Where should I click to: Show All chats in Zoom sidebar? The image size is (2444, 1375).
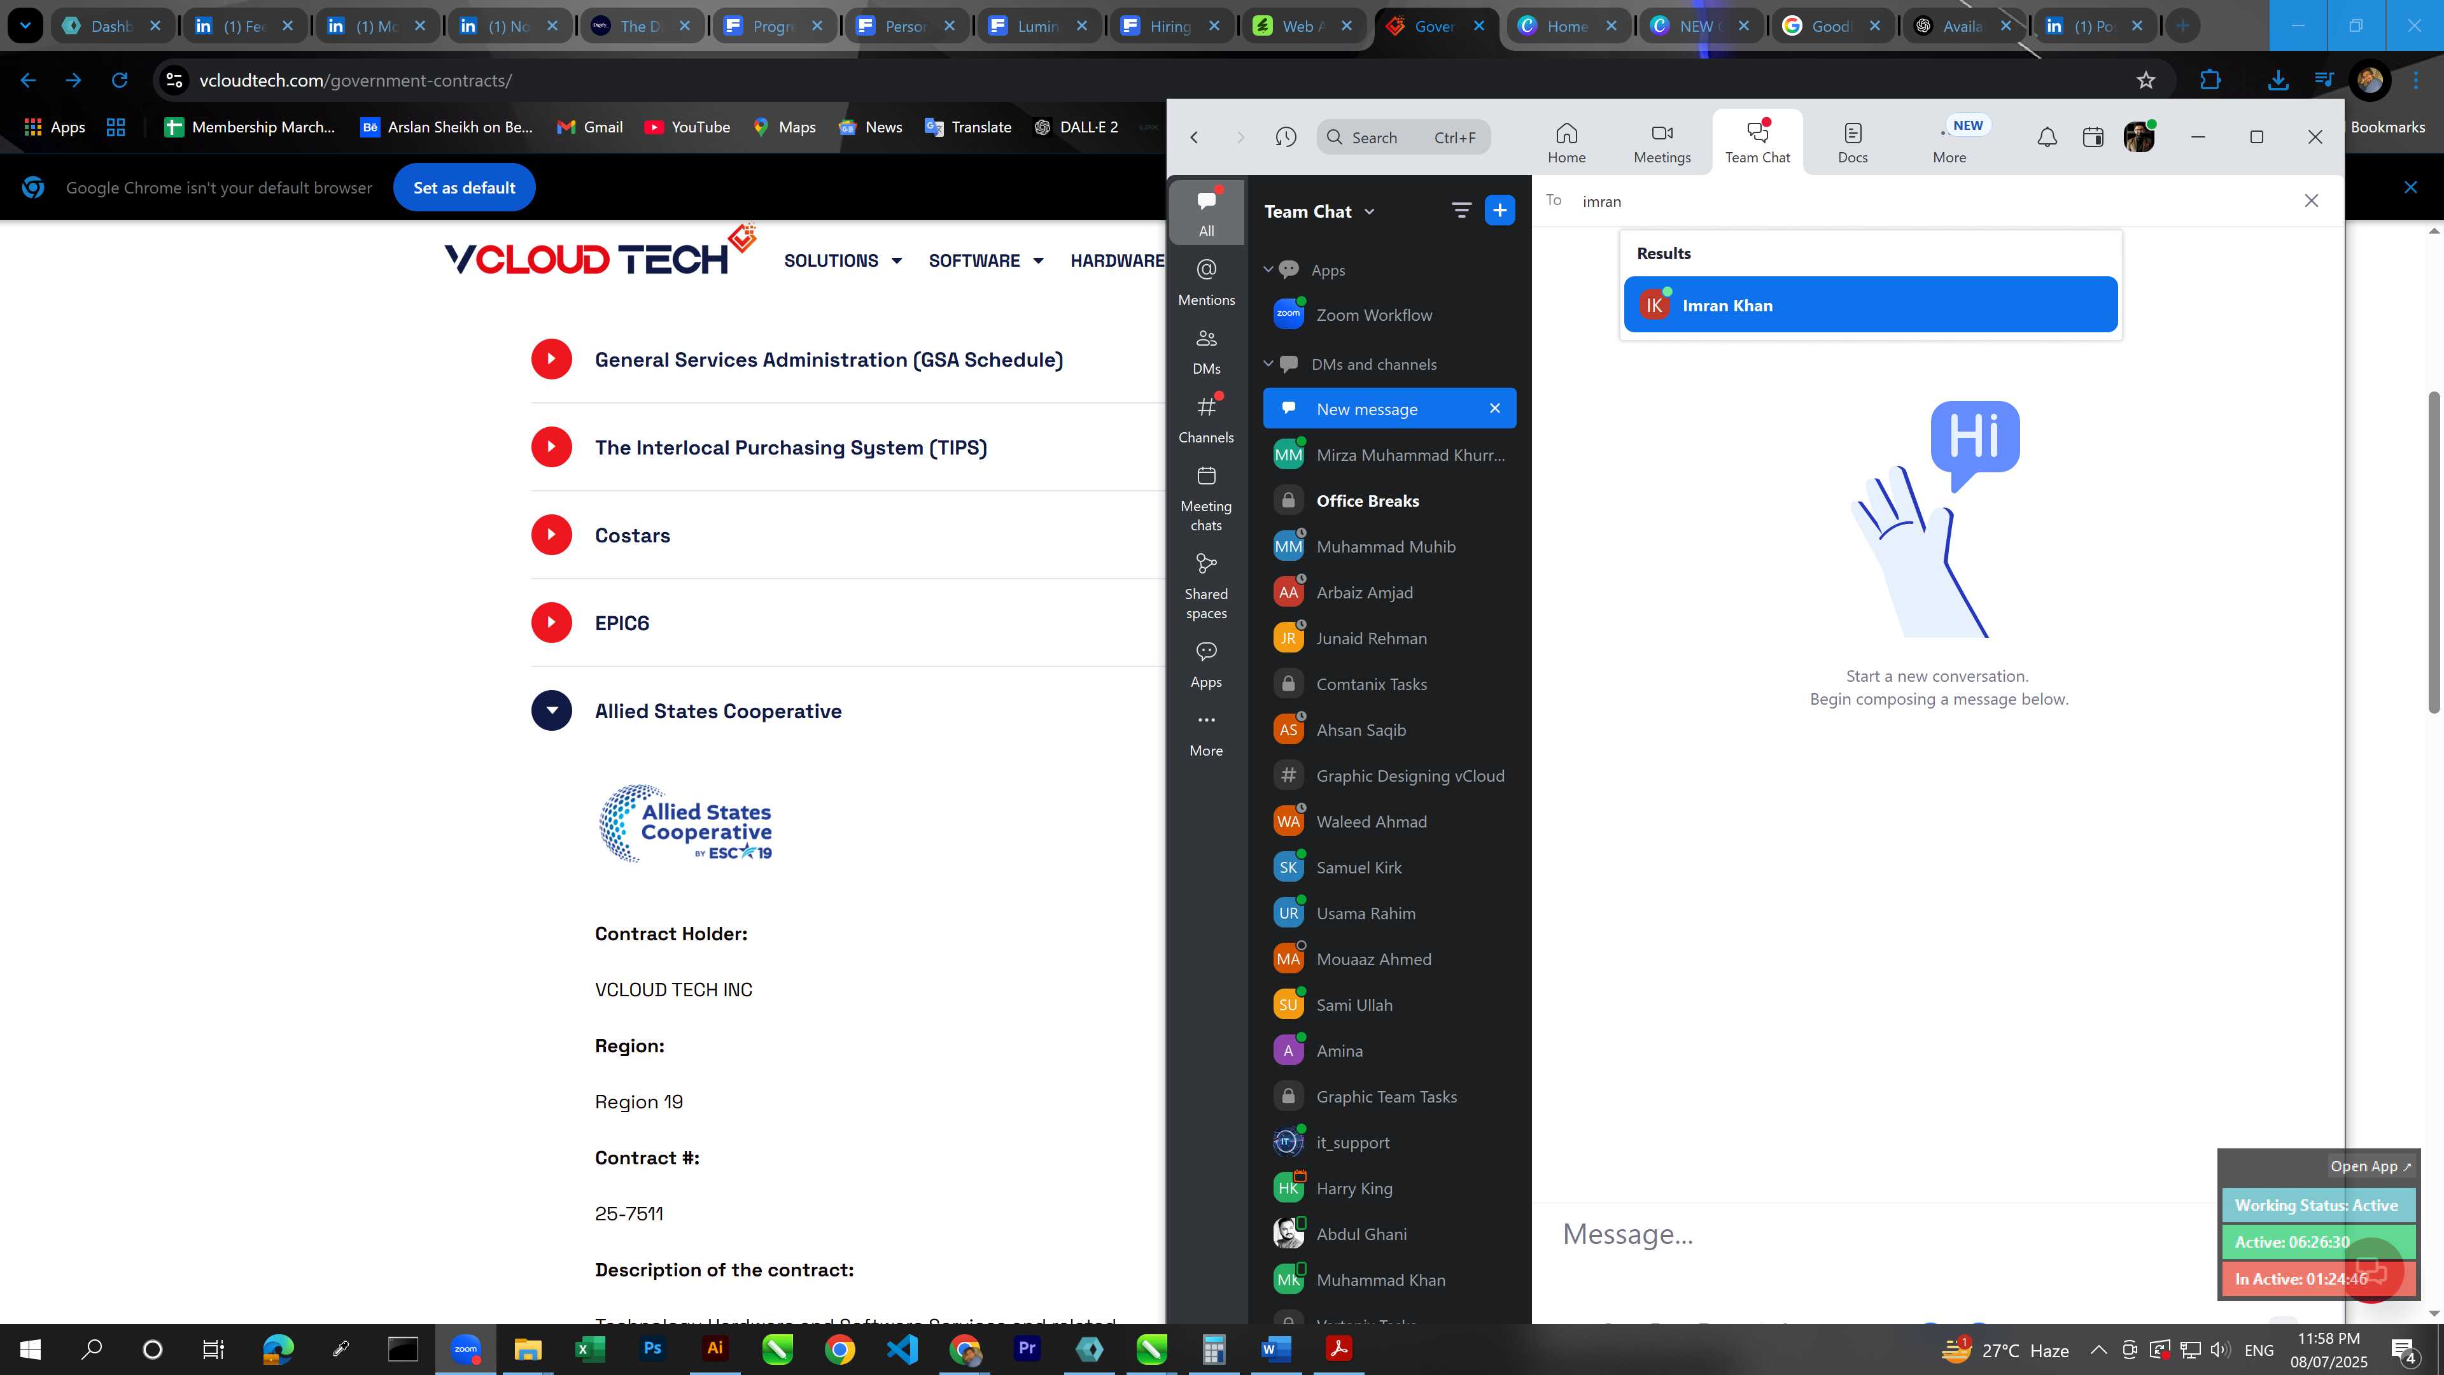[1206, 213]
